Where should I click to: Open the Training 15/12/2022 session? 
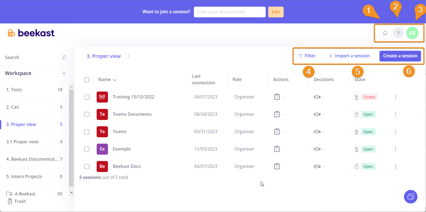coord(134,97)
